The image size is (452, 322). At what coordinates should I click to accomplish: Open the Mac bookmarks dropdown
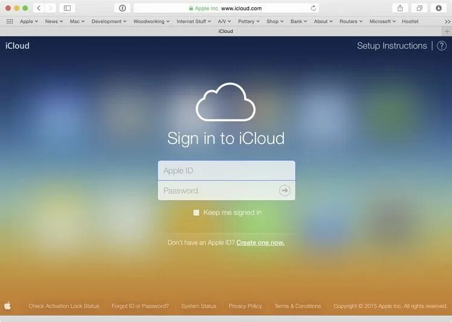point(77,21)
